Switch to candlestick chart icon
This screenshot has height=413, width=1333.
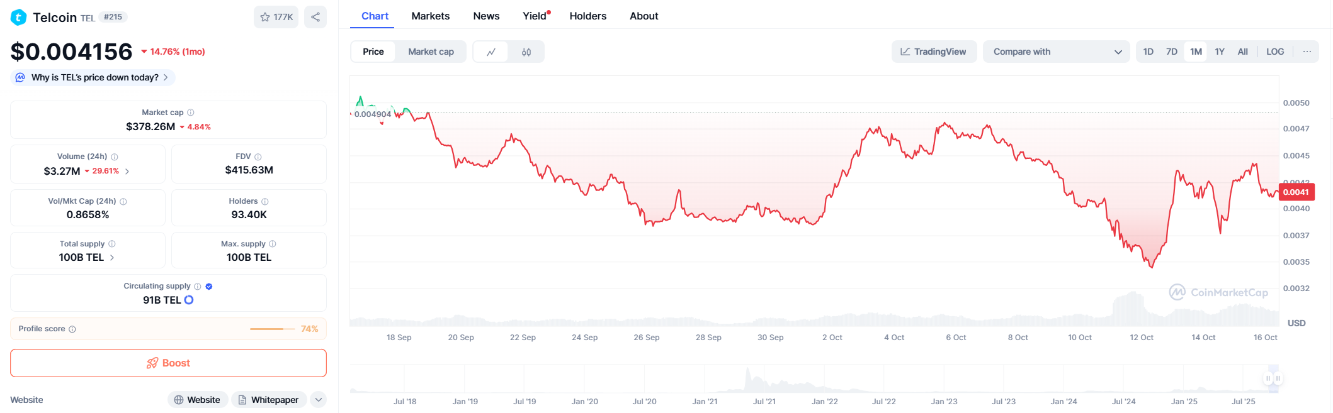[x=526, y=52]
